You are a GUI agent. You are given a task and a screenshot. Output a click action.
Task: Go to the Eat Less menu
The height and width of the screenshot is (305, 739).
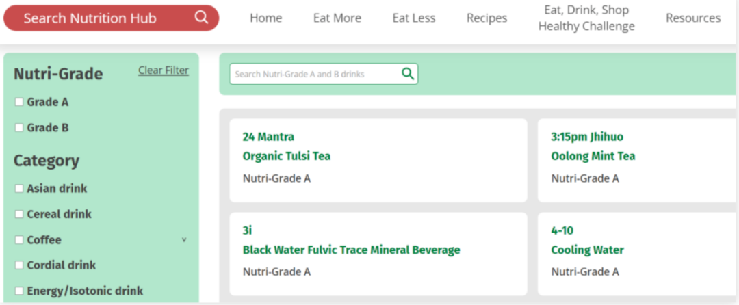click(414, 18)
